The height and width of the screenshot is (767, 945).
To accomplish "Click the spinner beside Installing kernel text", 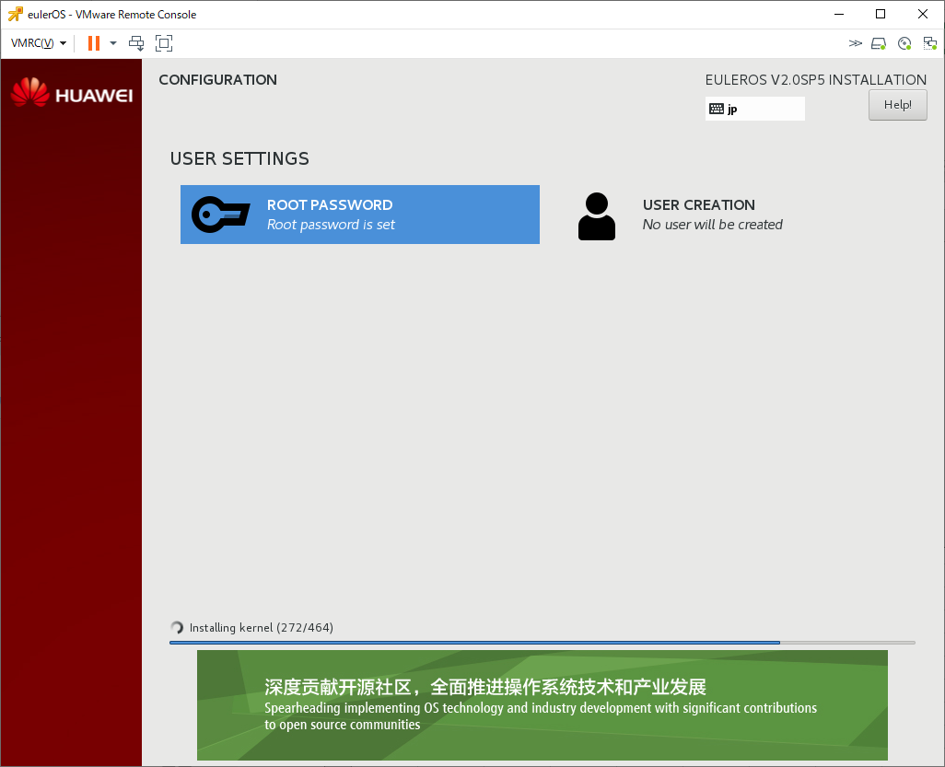I will [x=176, y=627].
